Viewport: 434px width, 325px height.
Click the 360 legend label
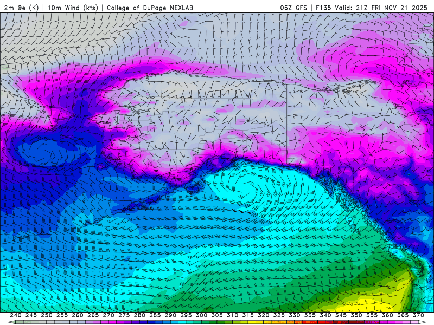387,315
